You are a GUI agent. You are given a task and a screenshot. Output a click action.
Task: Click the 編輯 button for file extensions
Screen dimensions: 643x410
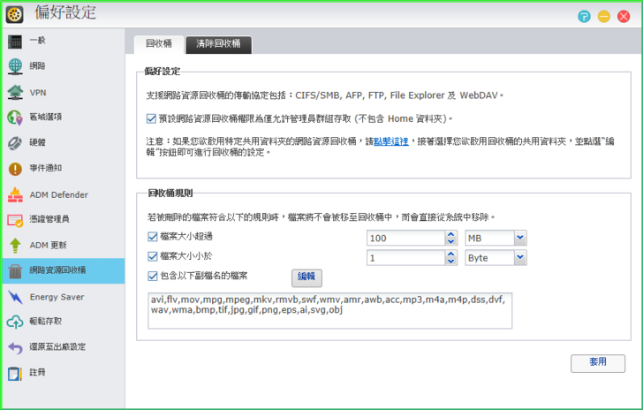306,277
